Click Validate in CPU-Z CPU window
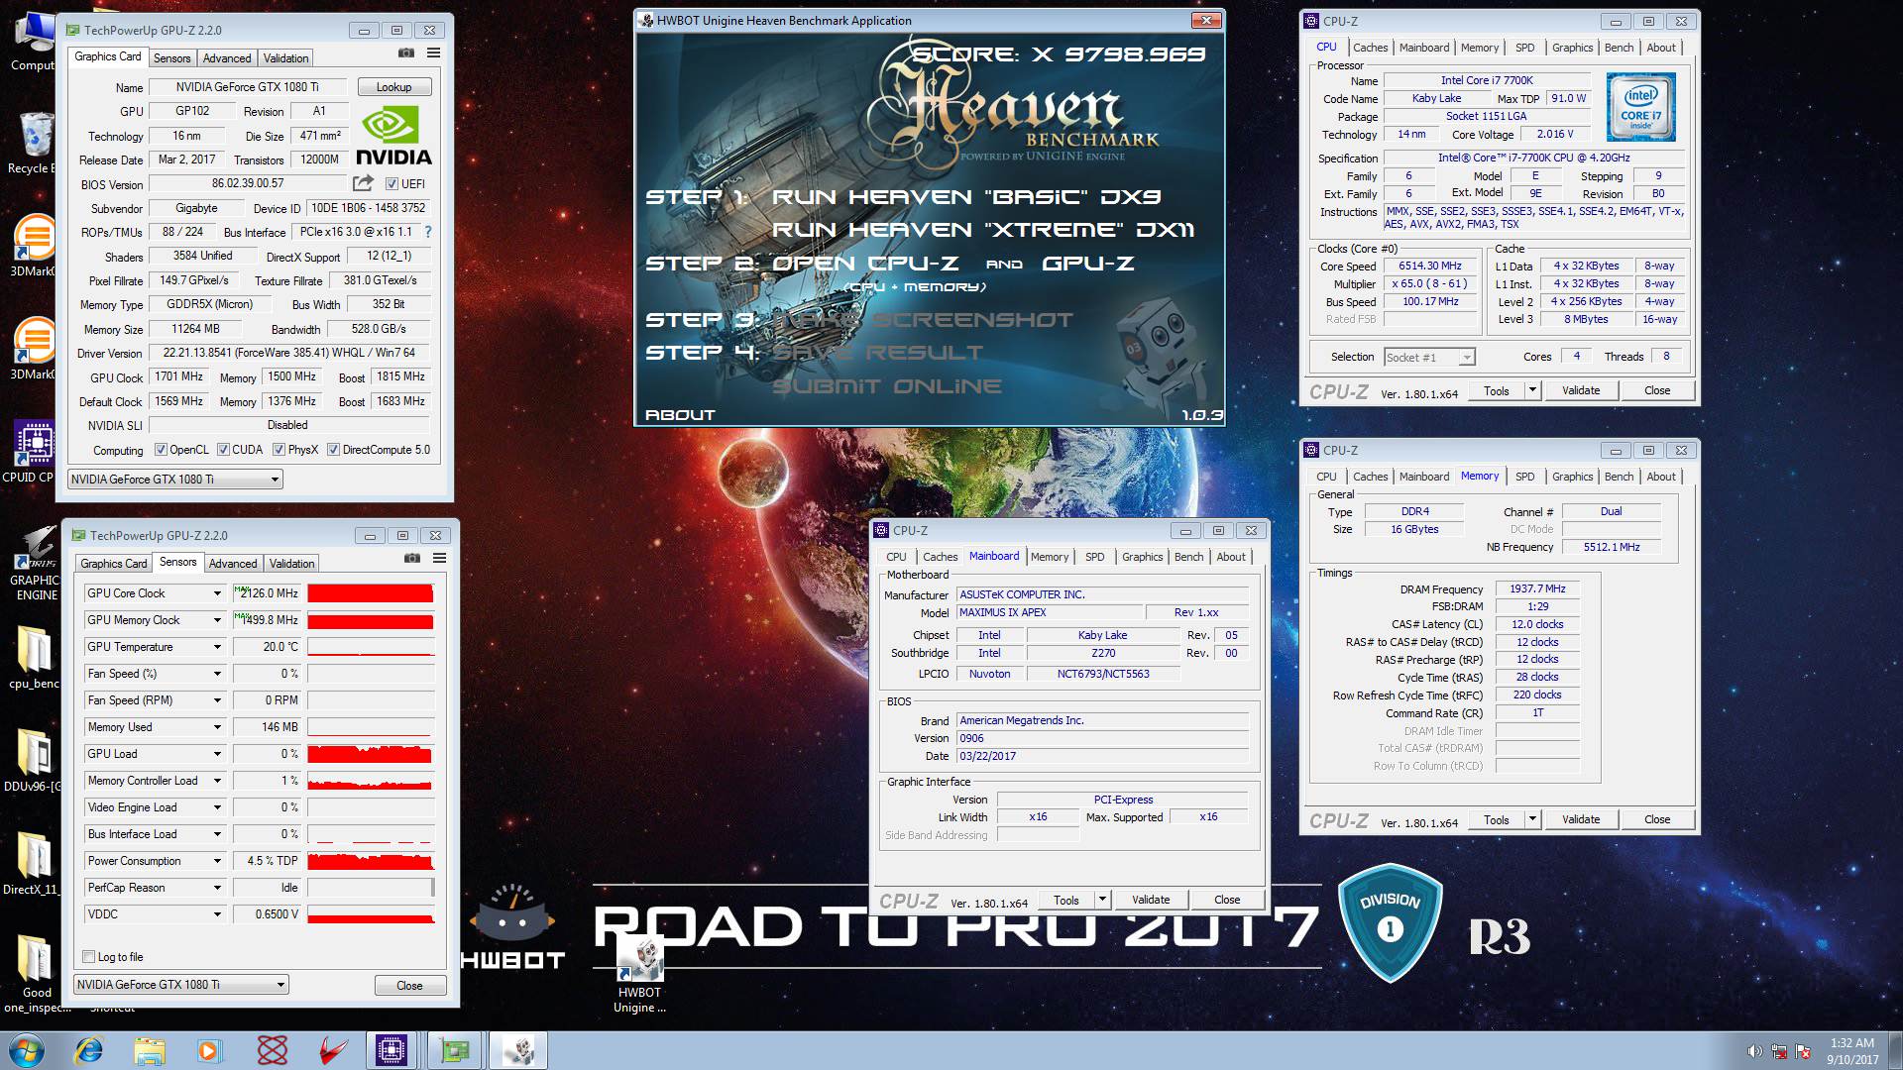Image resolution: width=1903 pixels, height=1070 pixels. [x=1581, y=390]
